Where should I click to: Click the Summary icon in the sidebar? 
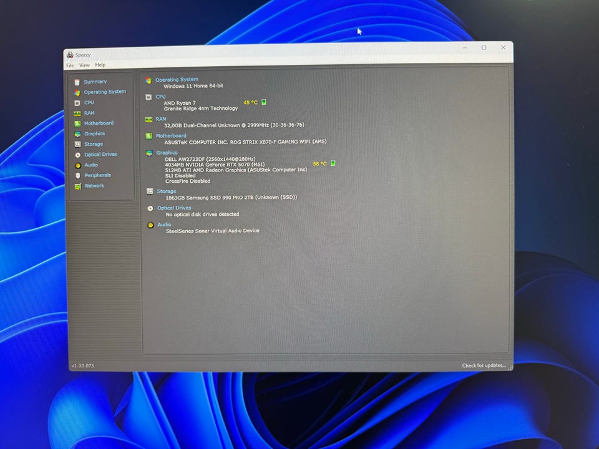[77, 82]
